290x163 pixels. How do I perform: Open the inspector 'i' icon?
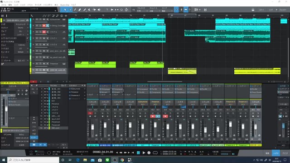[x=6, y=16]
